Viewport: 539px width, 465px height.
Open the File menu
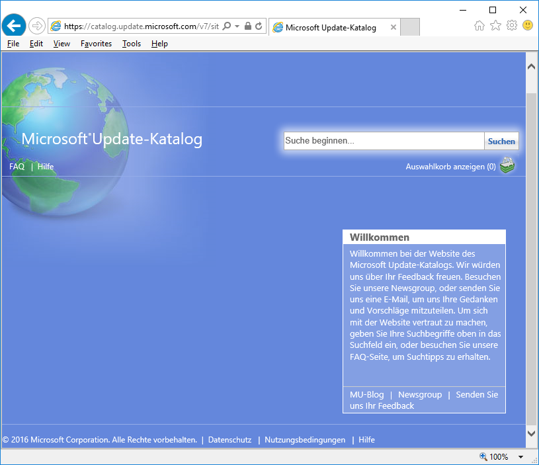pos(13,44)
